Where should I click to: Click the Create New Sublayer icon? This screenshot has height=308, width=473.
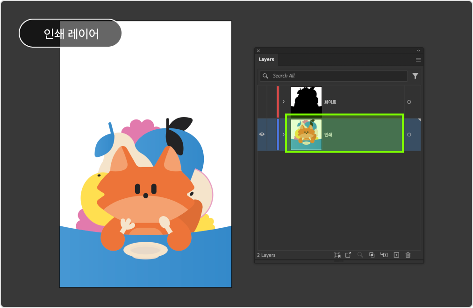coord(384,255)
